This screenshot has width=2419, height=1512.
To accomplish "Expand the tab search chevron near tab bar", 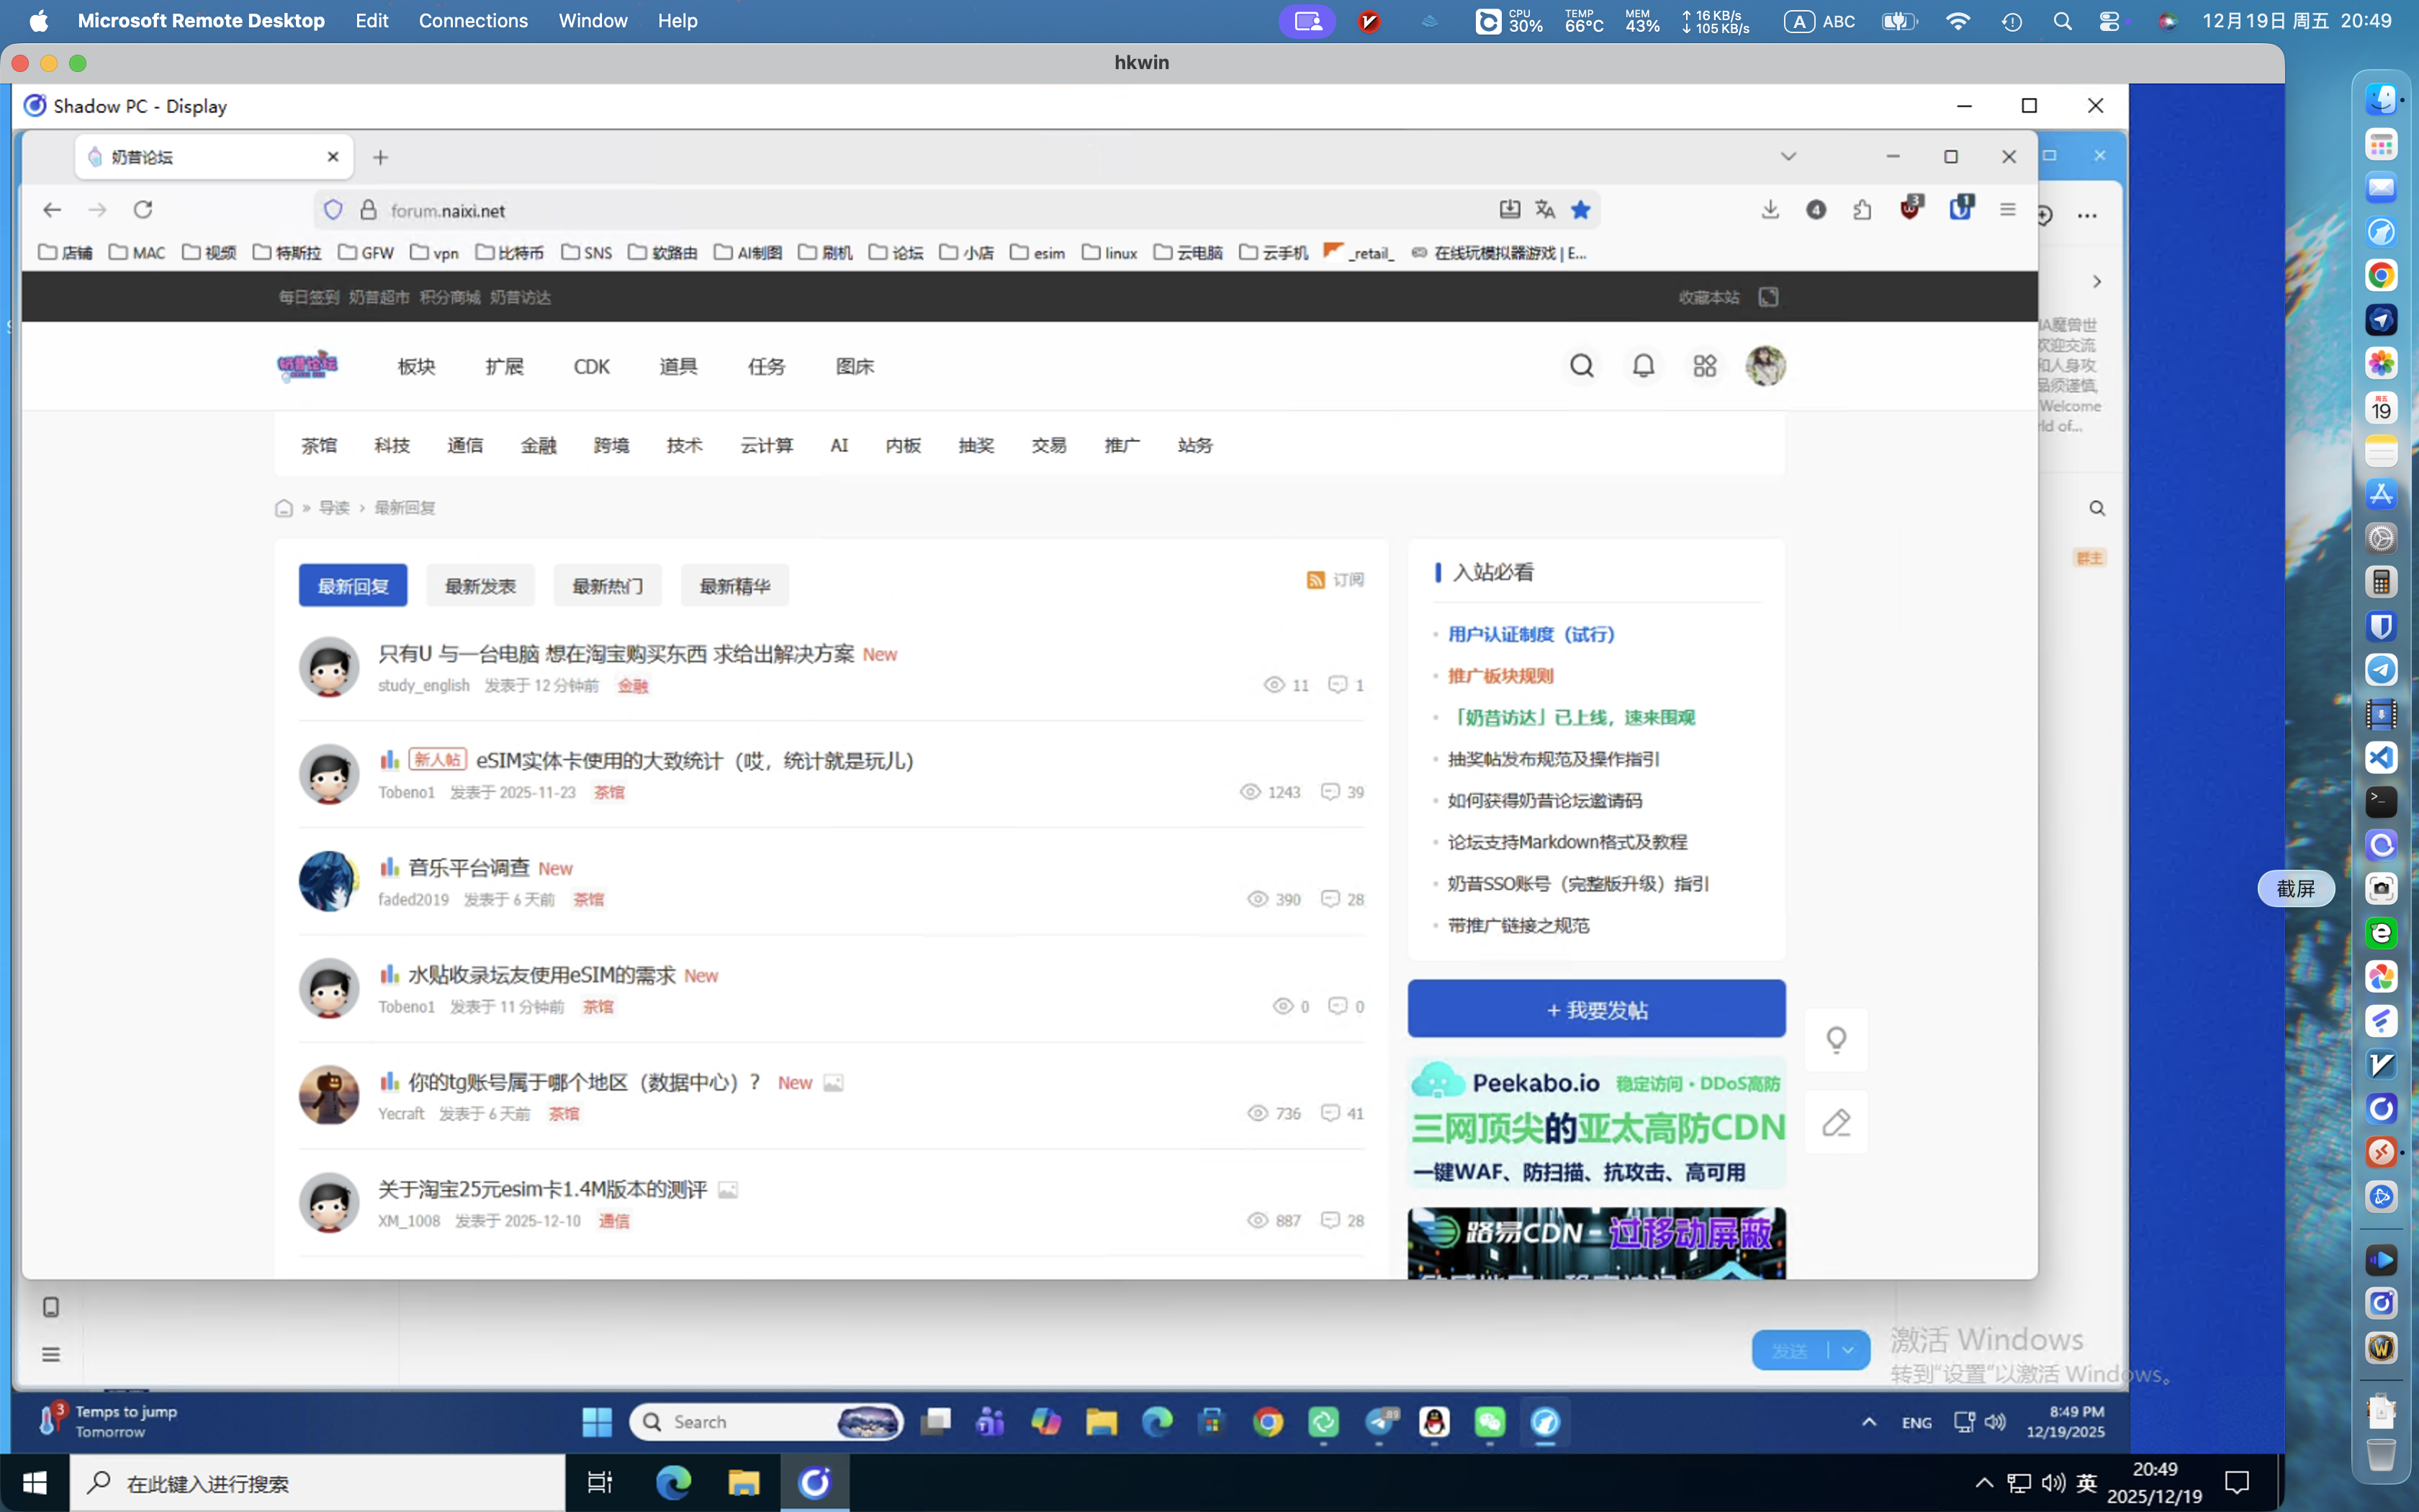I will tap(1788, 156).
